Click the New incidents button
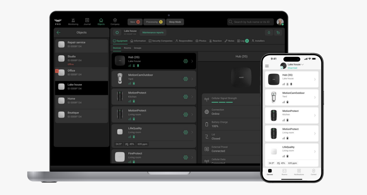The image size is (367, 195). coord(134,22)
